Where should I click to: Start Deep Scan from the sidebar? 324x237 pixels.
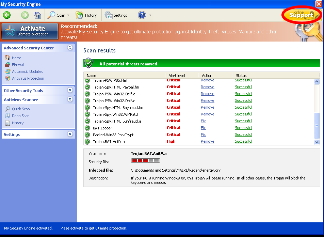[20, 116]
